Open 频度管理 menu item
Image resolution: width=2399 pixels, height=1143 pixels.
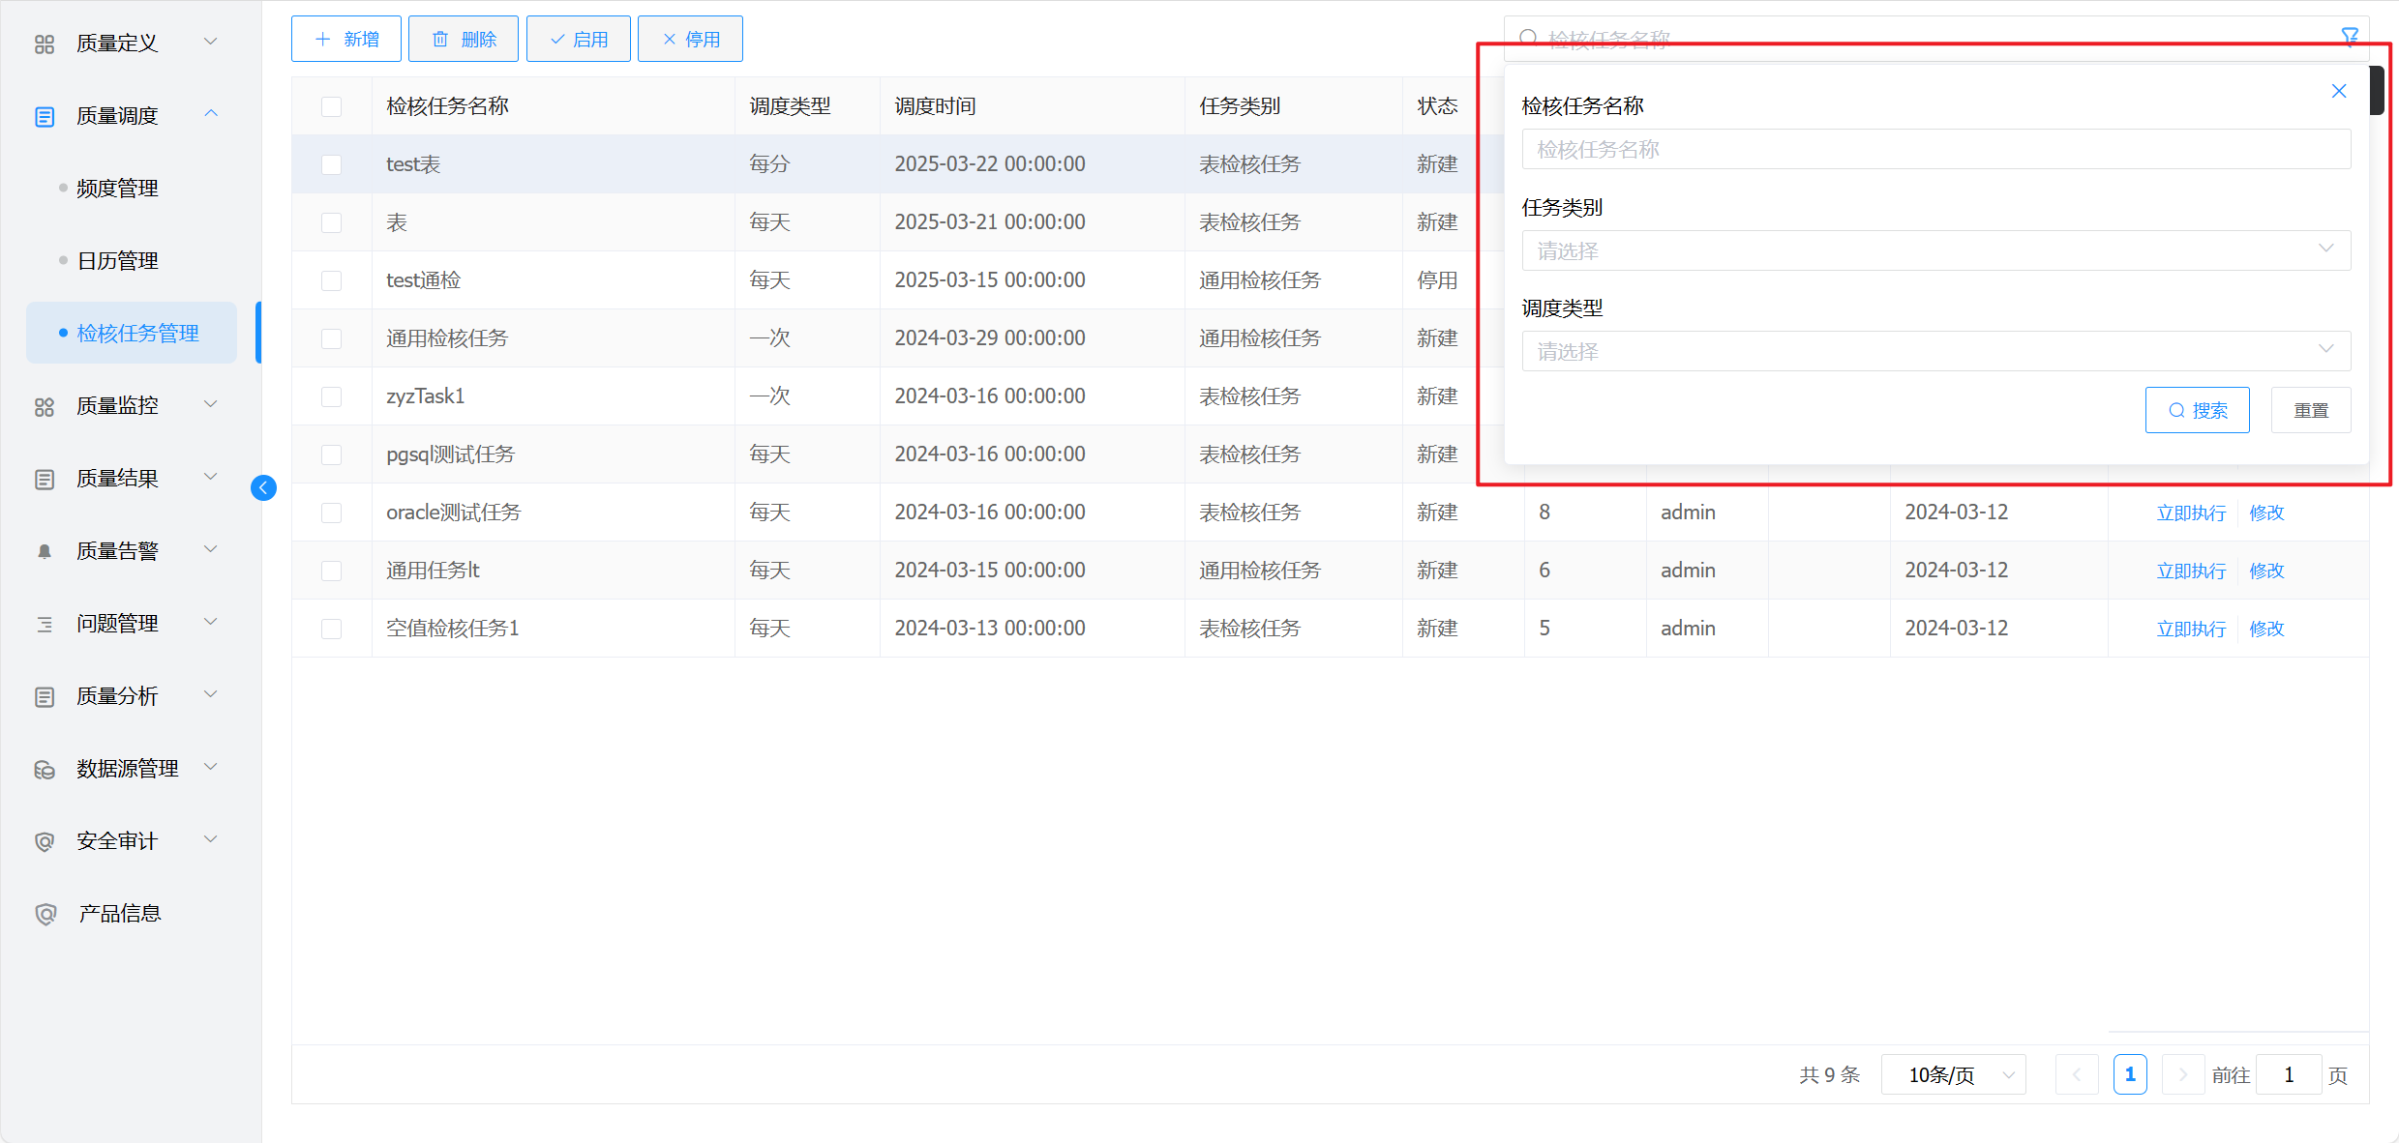(x=117, y=189)
